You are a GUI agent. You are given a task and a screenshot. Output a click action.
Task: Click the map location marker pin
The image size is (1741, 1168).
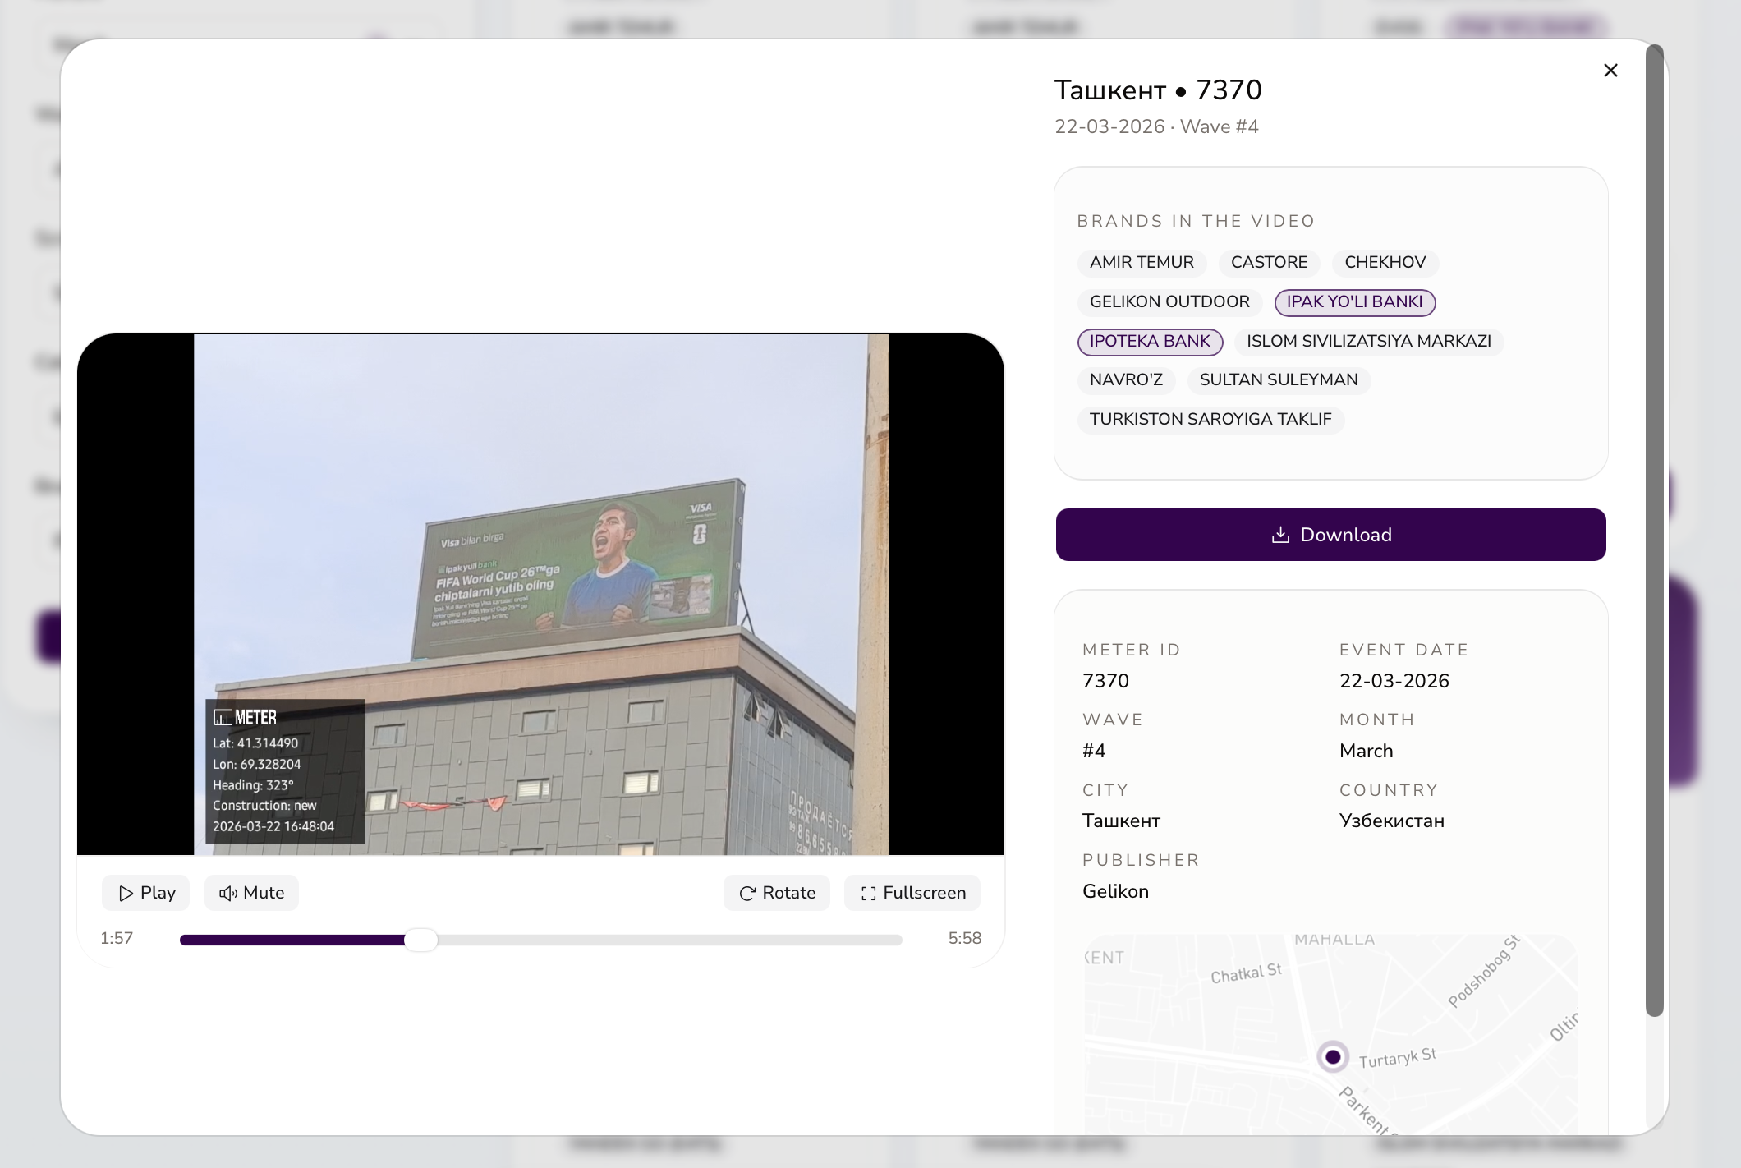1333,1056
